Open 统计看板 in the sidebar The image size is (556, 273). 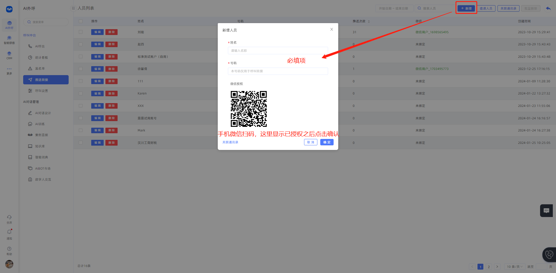click(x=46, y=57)
